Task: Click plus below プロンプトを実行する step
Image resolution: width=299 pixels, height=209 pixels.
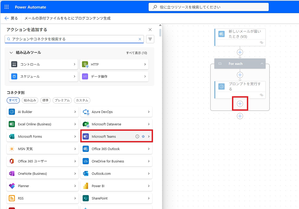Action: coord(240,104)
